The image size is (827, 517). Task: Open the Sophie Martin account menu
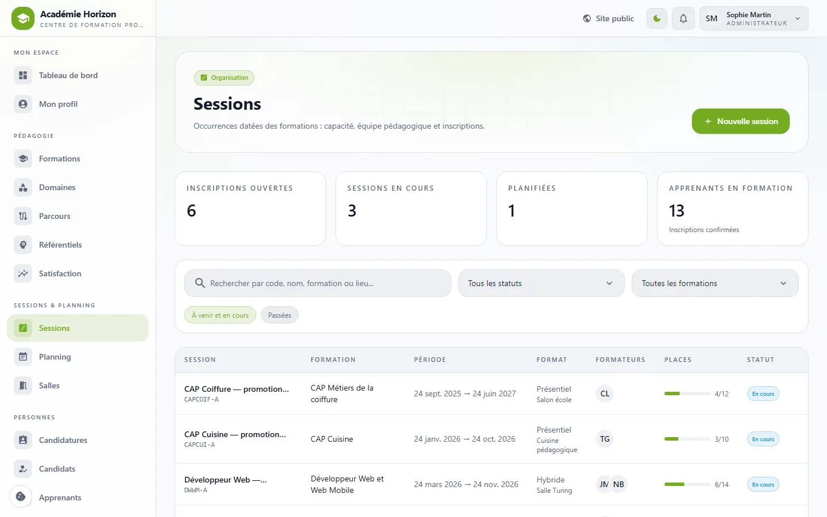click(x=754, y=18)
